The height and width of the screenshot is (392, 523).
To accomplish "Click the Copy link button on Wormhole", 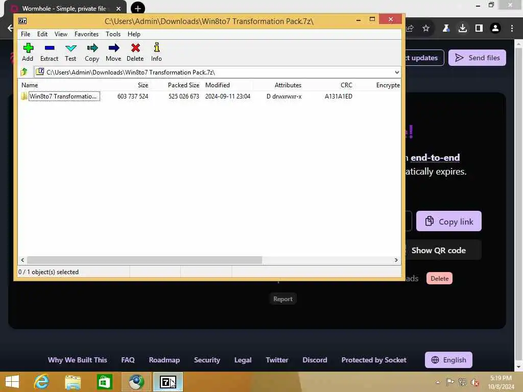I will point(448,222).
